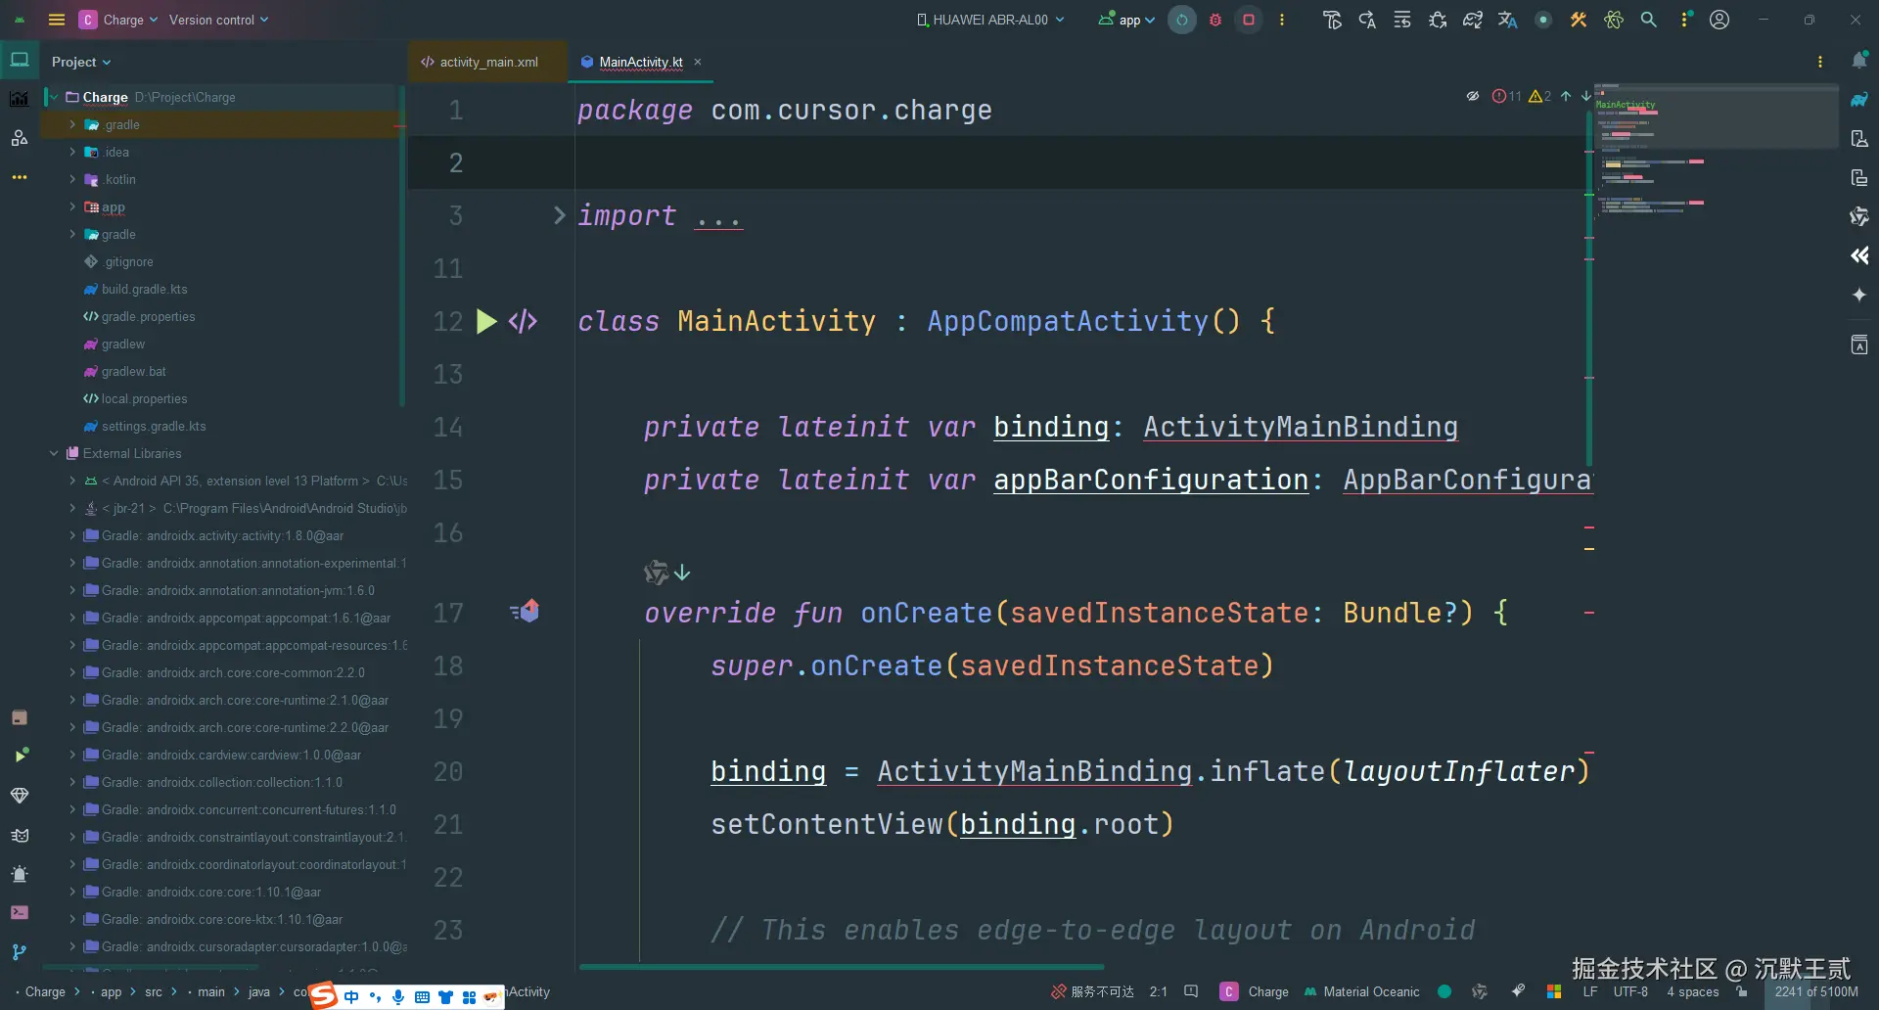Expand the collapsed import block
Image resolution: width=1879 pixels, height=1010 pixels.
coord(559,215)
